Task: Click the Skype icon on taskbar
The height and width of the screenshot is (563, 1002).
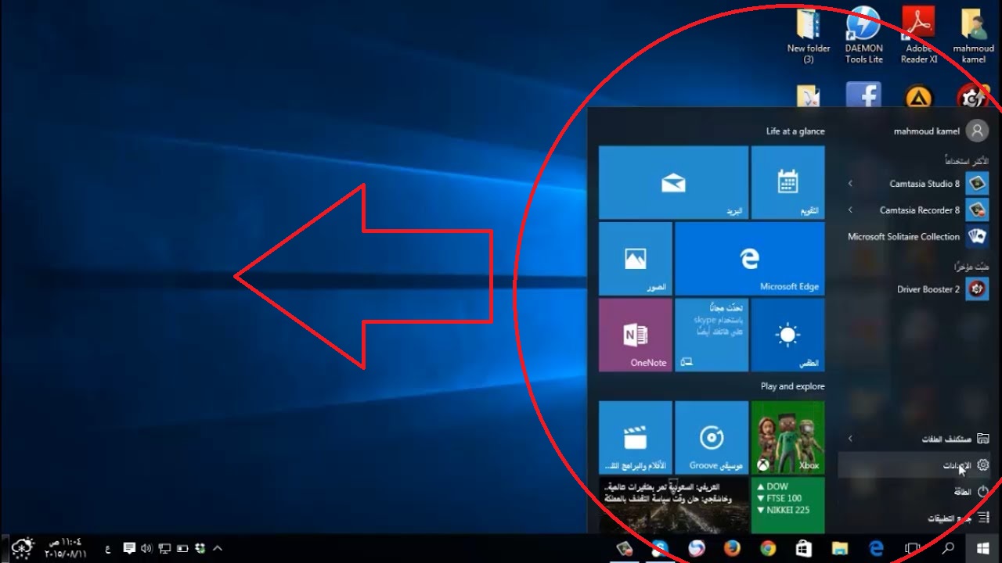Action: click(x=660, y=548)
